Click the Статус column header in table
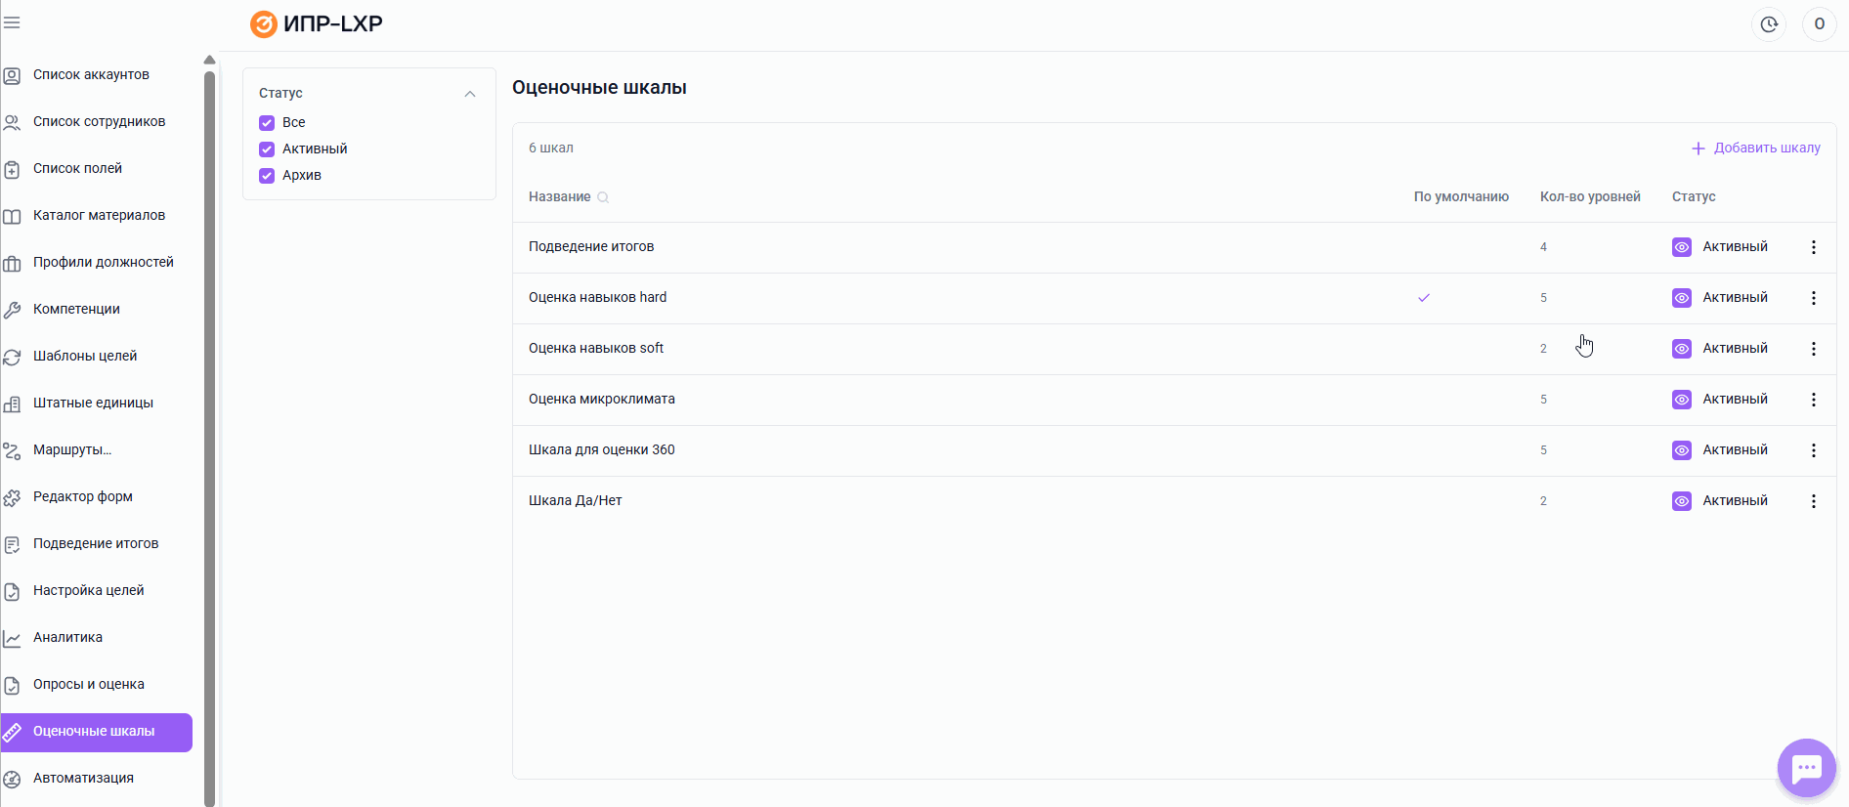This screenshot has width=1849, height=807. coord(1694,197)
